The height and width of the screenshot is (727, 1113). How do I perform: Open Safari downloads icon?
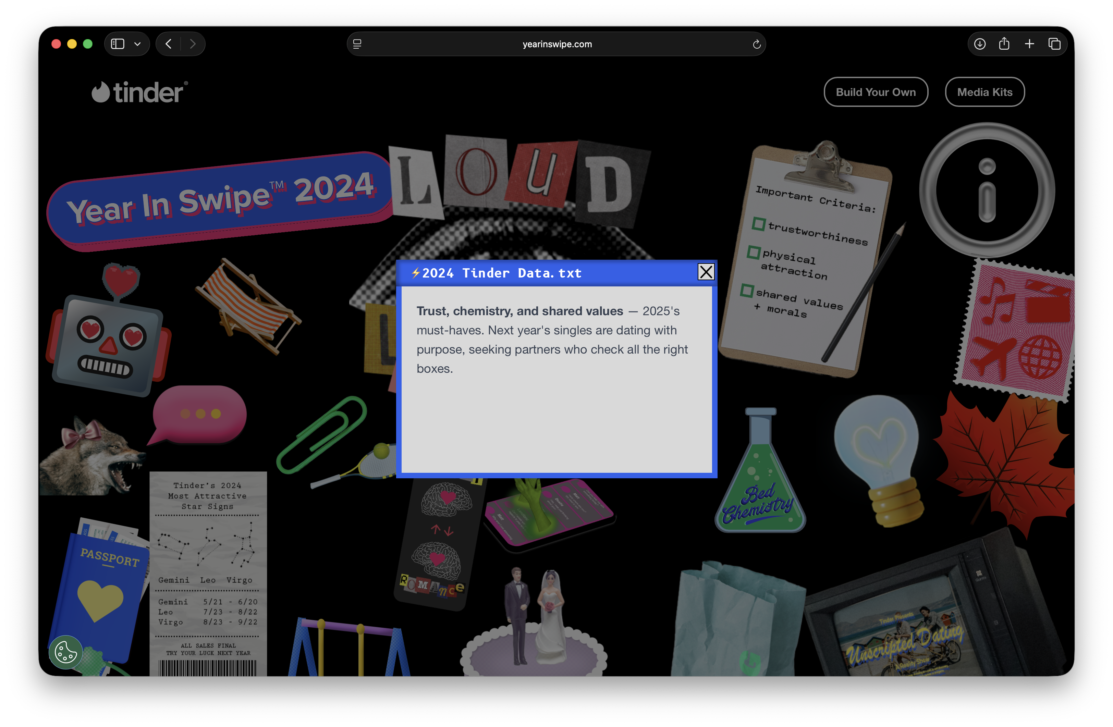click(980, 44)
